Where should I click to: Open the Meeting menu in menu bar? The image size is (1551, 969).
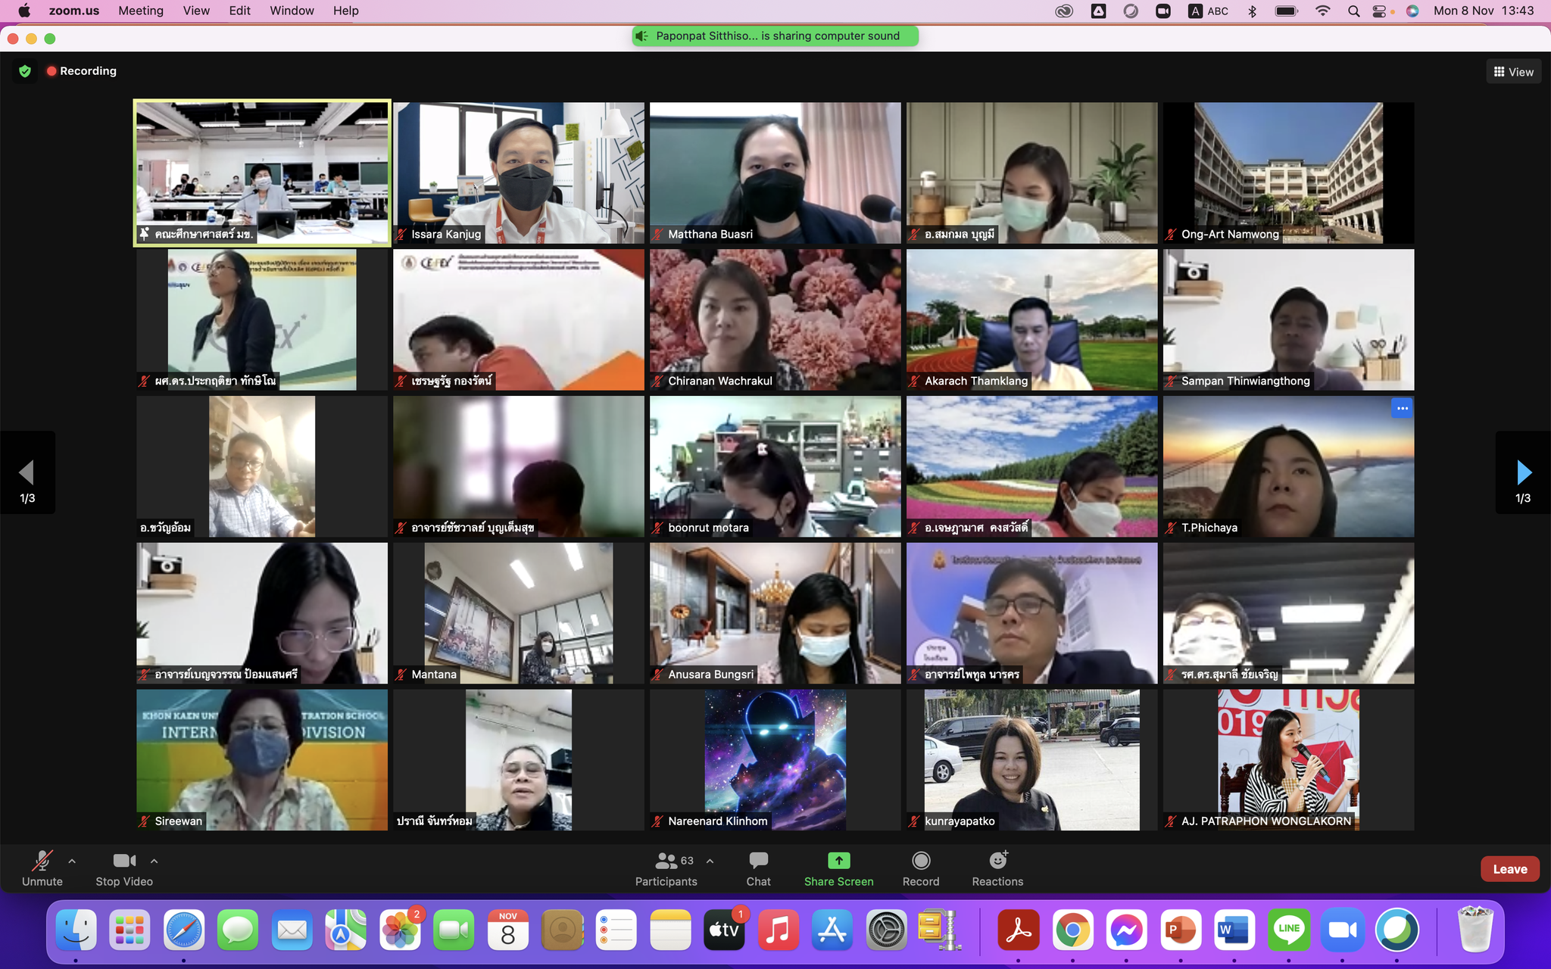141,11
